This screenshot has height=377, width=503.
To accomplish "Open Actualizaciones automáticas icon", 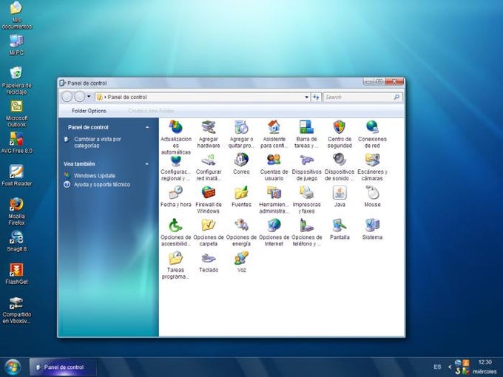I will point(176,127).
